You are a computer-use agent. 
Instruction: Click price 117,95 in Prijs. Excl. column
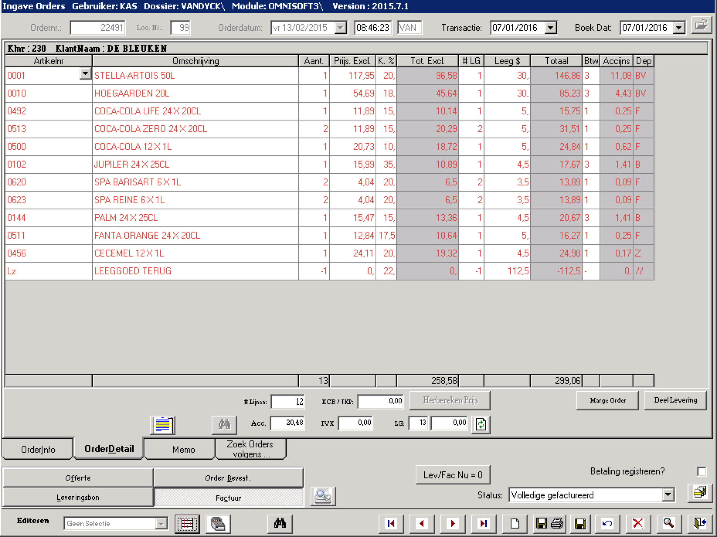tap(353, 76)
